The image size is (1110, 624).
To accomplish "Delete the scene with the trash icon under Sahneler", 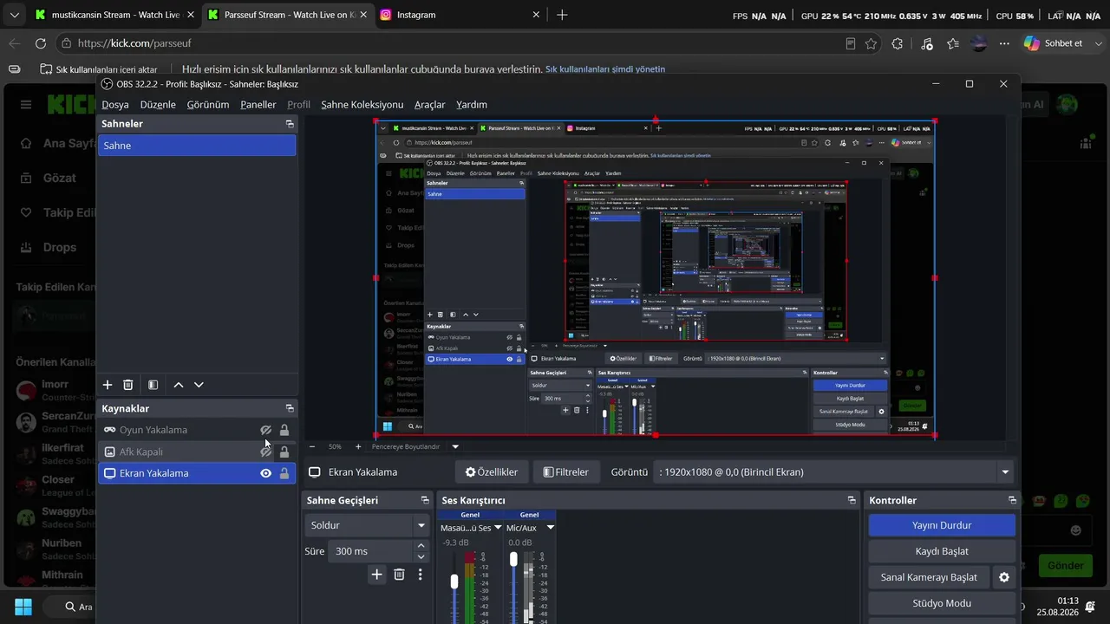I will point(128,385).
